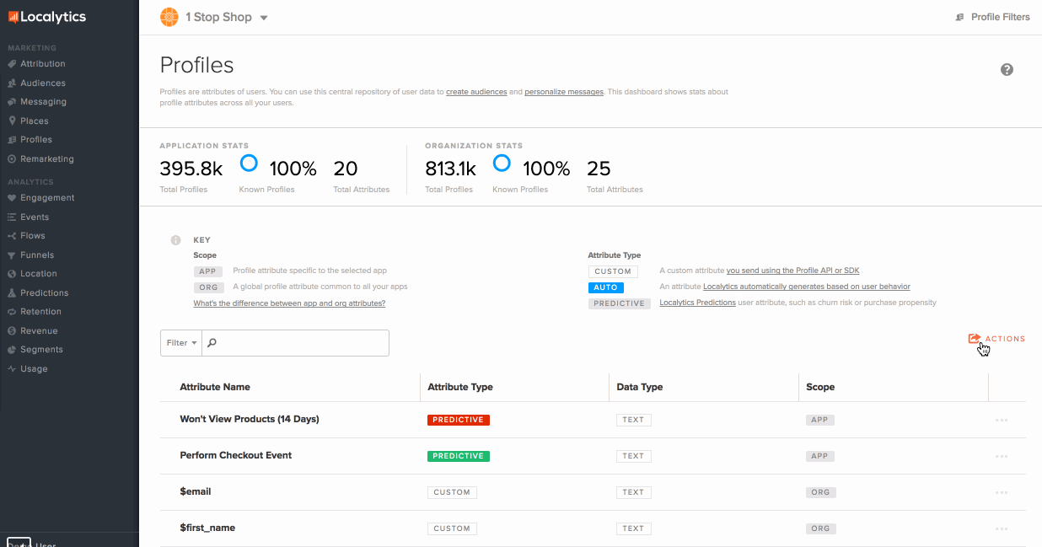1042x547 pixels.
Task: Navigate to Places using its pin icon
Action: point(36,121)
